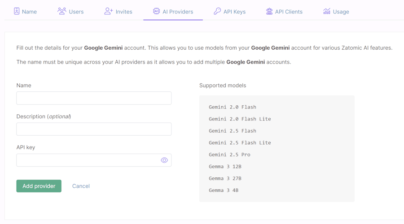Screen dimensions: 404x224
Task: Click 'Gemini 2.5 Pro' model entry
Action: tap(229, 155)
